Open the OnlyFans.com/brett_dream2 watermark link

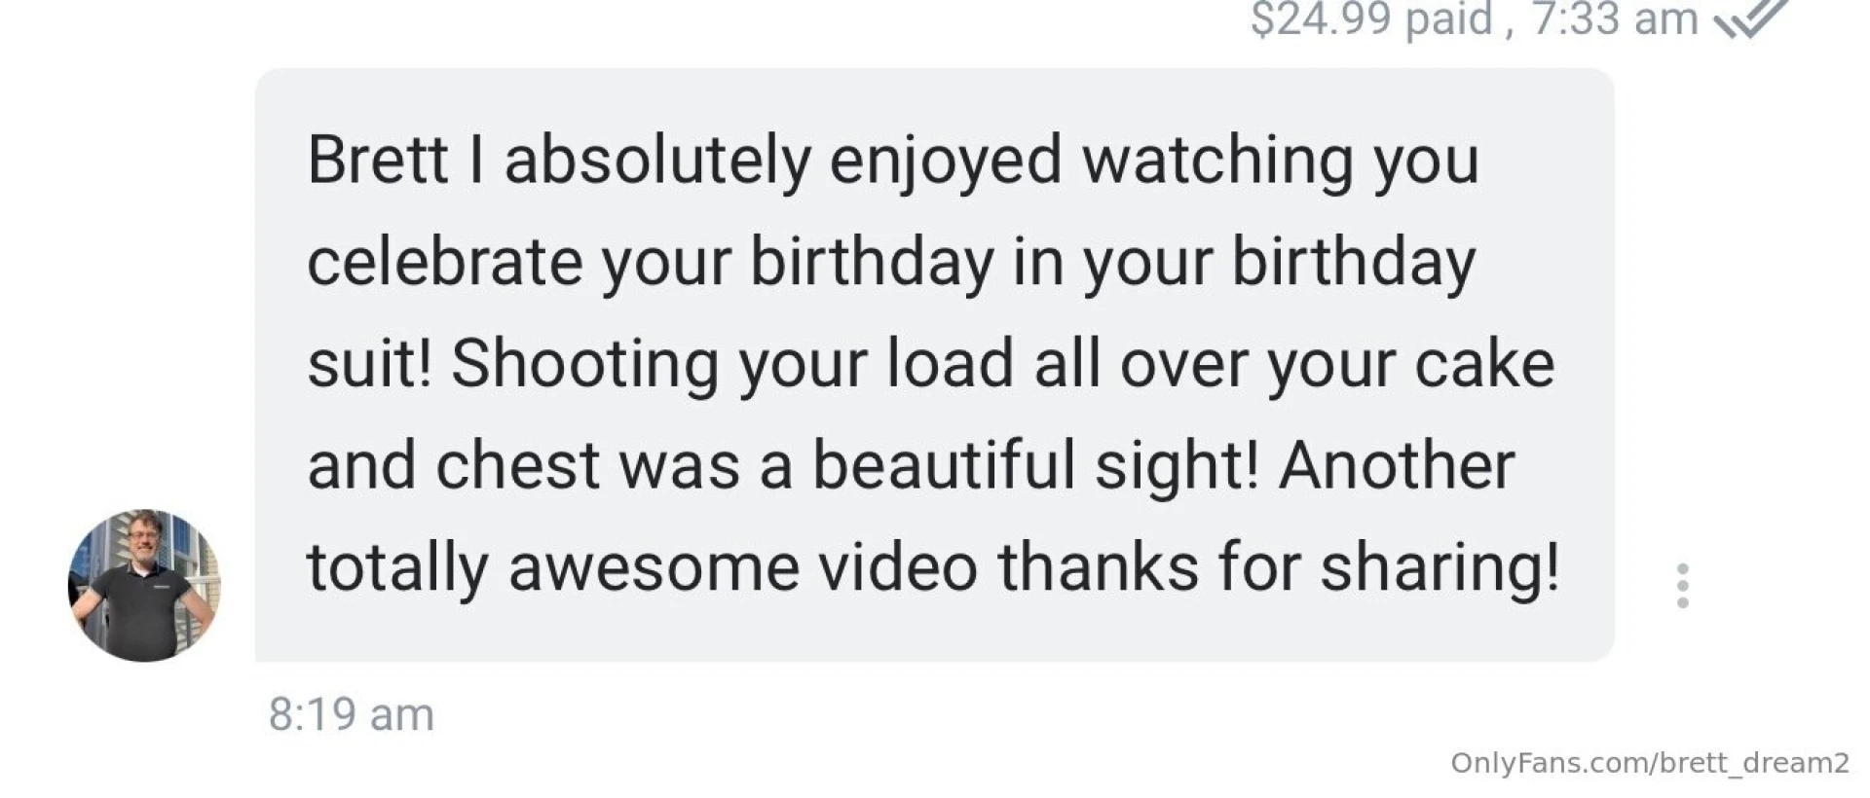[x=1649, y=763]
